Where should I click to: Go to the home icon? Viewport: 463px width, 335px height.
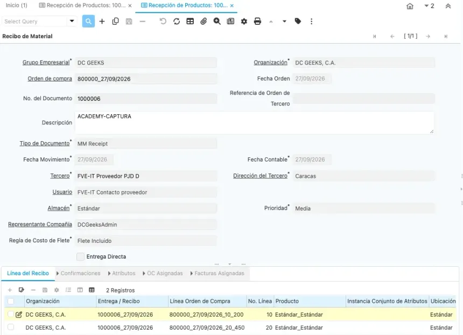pyautogui.click(x=410, y=6)
